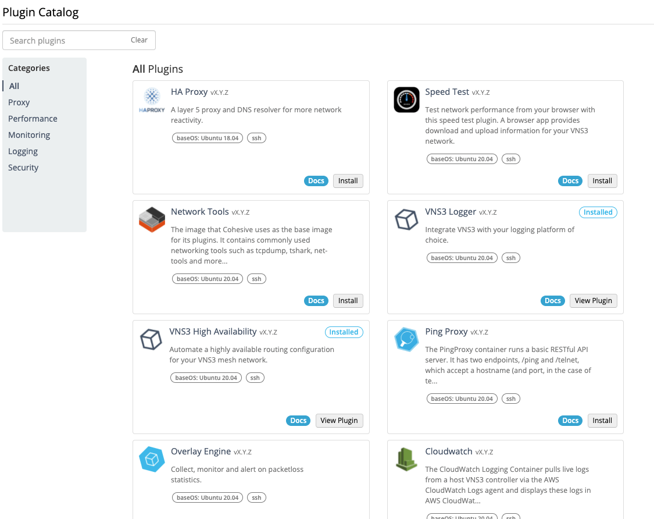
Task: Click Ping Proxy's baseOS Ubuntu 20.04 tag
Action: click(x=462, y=399)
